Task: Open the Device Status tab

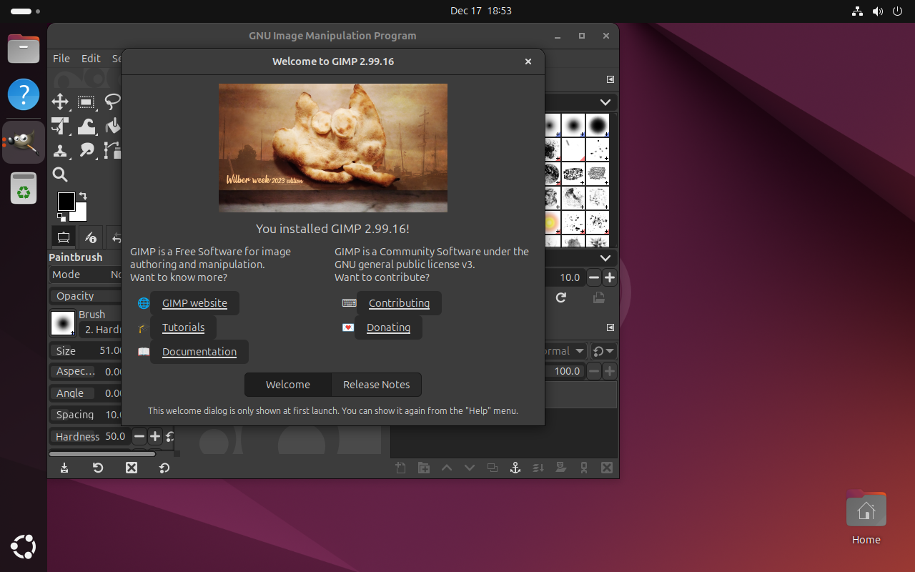Action: 90,237
